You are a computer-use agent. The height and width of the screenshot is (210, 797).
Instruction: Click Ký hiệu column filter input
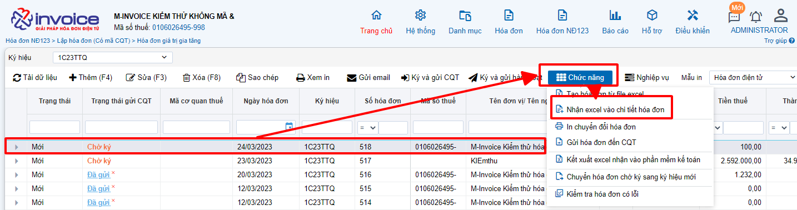327,127
